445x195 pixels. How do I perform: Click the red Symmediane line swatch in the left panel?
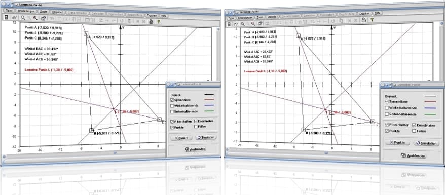[x=209, y=100]
